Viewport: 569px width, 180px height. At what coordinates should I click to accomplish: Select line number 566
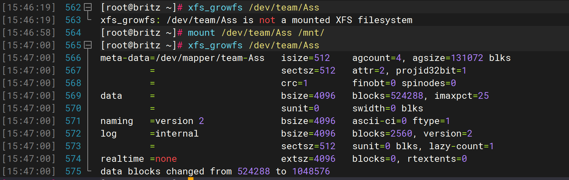pos(73,58)
